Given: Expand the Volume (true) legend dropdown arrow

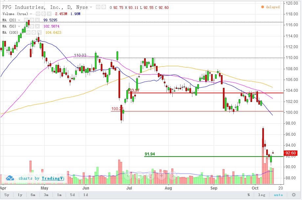Looking at the screenshot, I should click(x=31, y=14).
